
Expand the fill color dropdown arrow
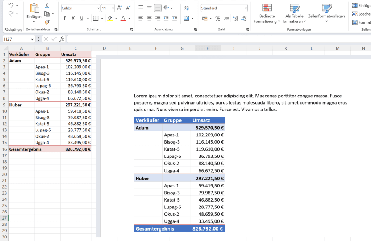116,18
